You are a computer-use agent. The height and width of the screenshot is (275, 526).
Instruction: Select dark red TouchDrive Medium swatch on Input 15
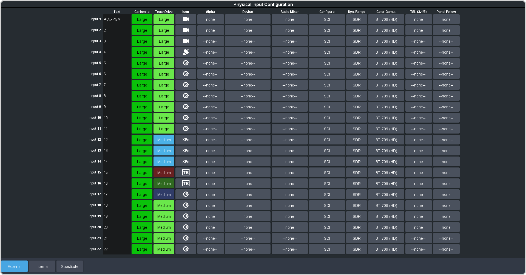click(x=164, y=173)
